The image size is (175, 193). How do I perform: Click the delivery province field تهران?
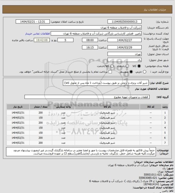click(x=125, y=54)
